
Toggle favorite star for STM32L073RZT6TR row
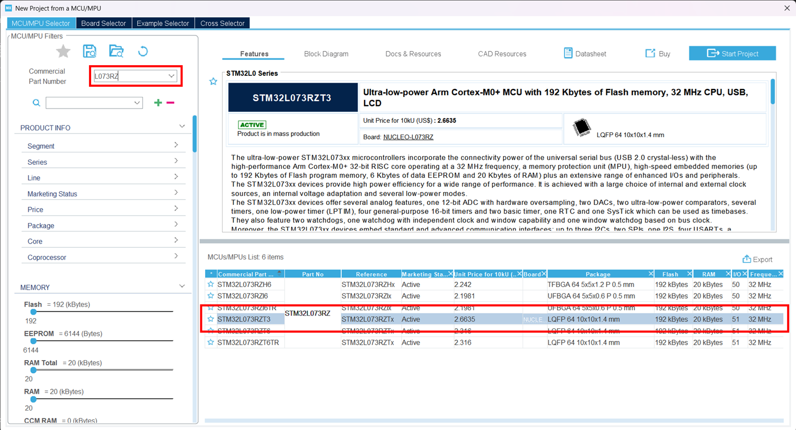click(x=211, y=343)
